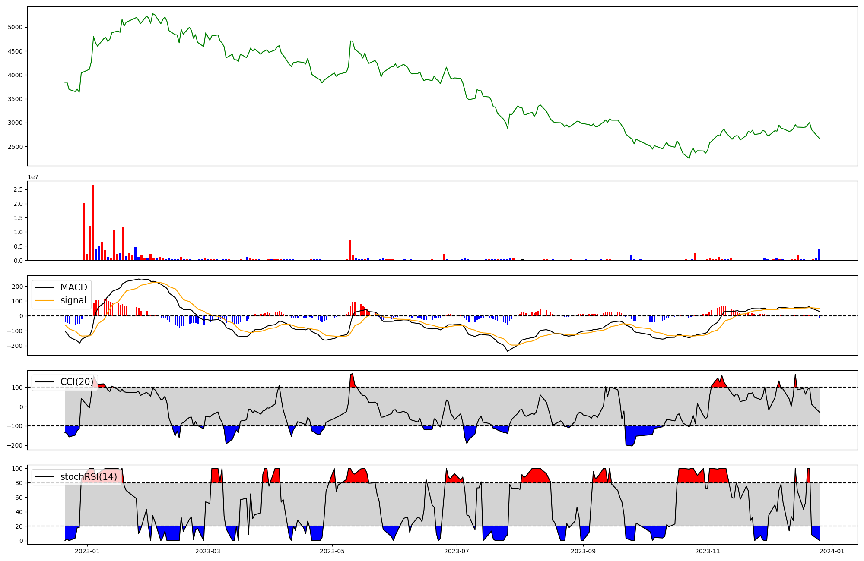Screen dimensions: 864x561
Task: Click the 2024-01 date tick label
Action: coord(832,551)
